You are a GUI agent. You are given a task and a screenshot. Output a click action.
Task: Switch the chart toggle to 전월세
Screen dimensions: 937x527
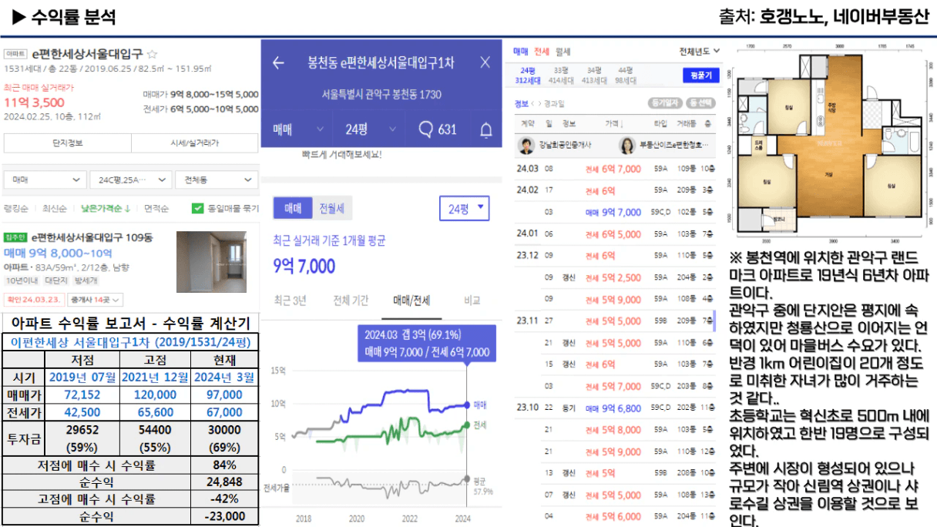tap(331, 208)
